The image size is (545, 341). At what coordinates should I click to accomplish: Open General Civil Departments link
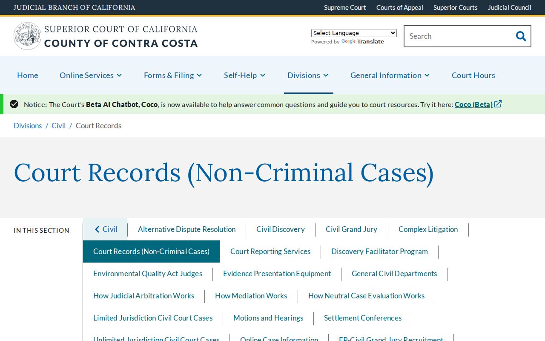pyautogui.click(x=394, y=274)
